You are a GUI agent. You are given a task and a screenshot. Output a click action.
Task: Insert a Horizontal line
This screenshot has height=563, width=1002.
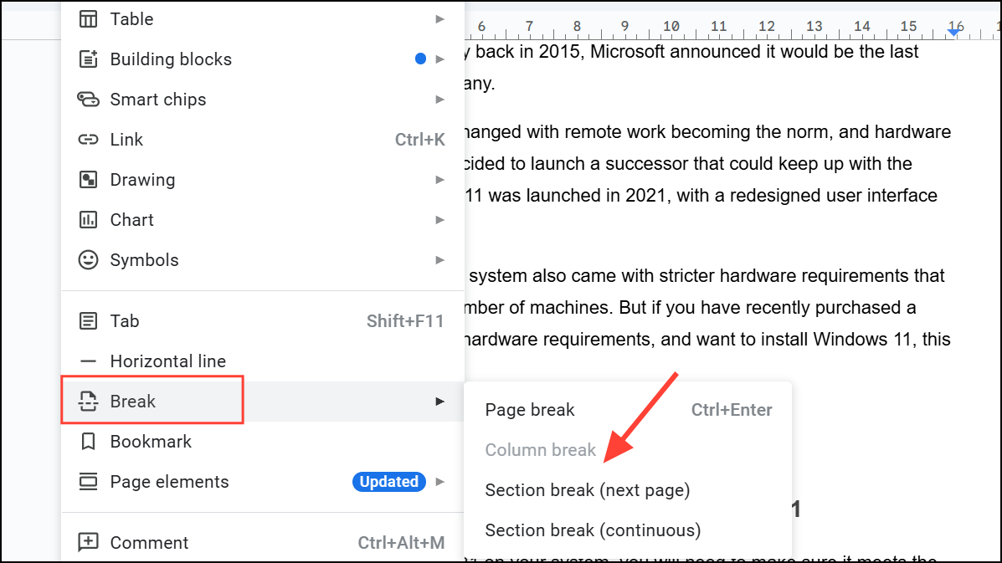[x=168, y=361]
